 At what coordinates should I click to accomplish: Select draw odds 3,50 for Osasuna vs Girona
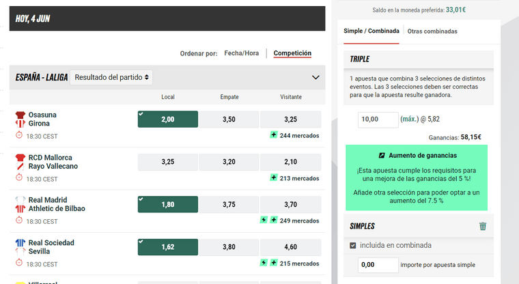[229, 119]
